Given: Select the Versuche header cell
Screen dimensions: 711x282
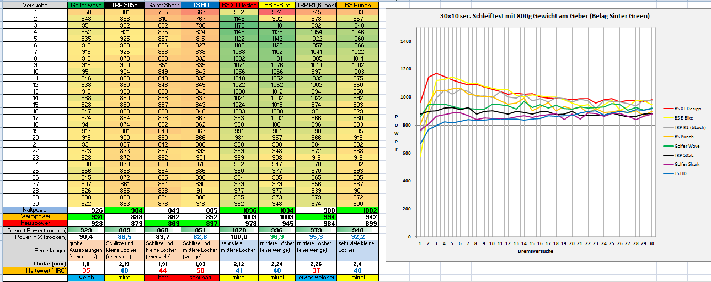Looking at the screenshot, I should (x=34, y=5).
